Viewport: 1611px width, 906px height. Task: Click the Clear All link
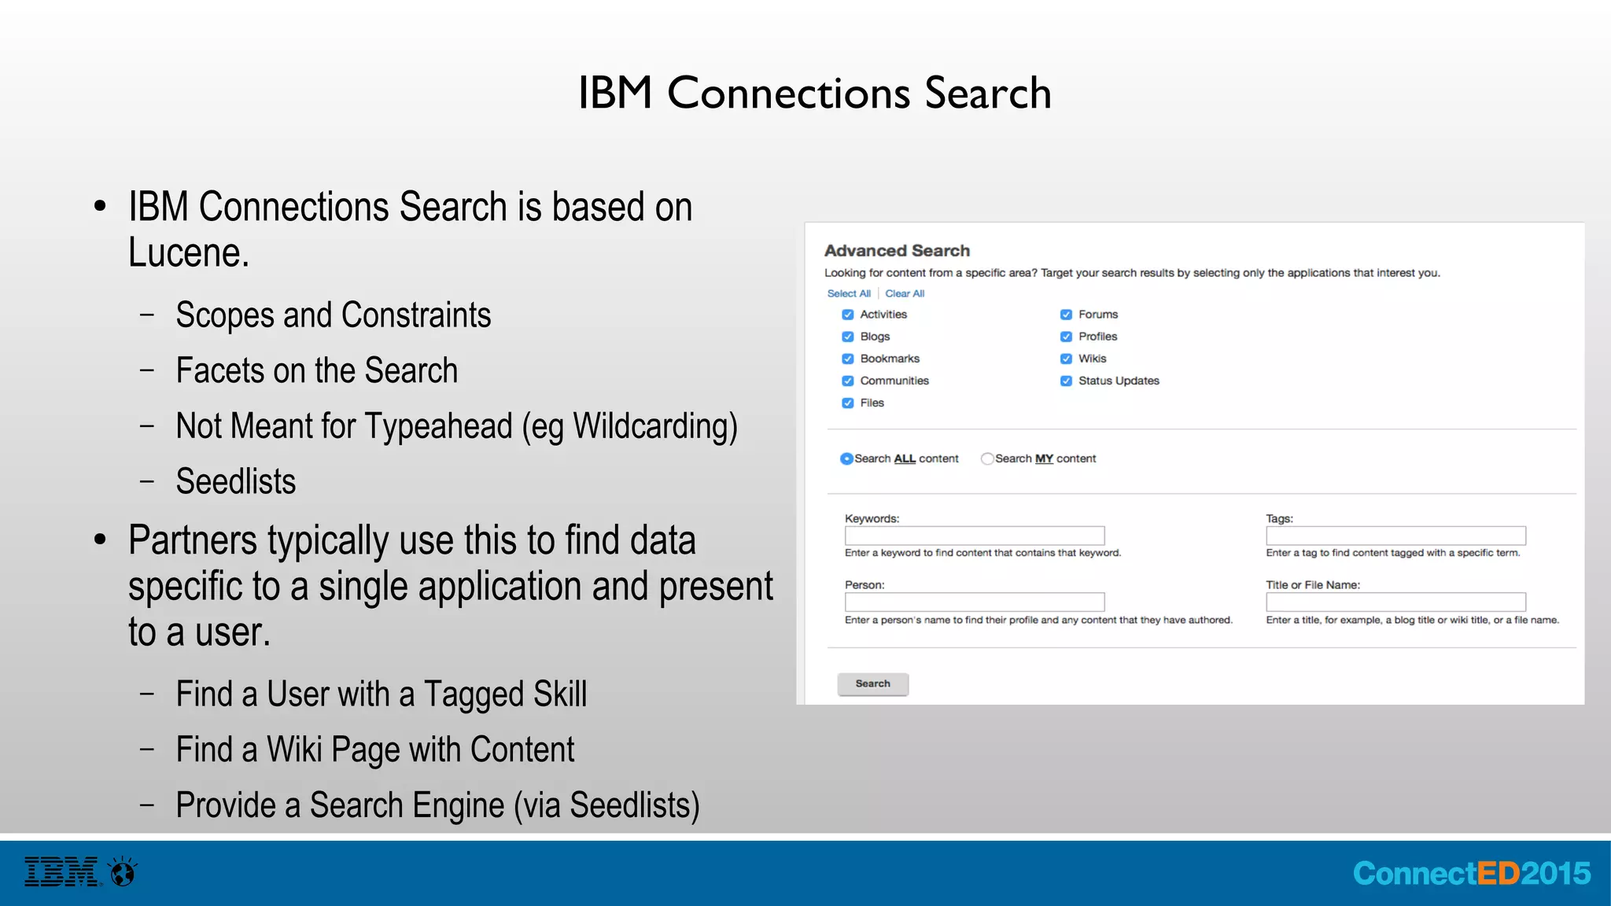905,293
